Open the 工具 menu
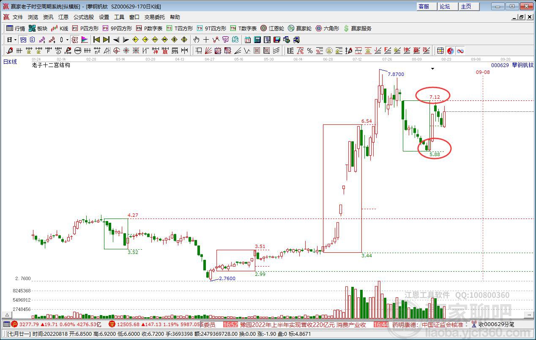 pos(119,17)
